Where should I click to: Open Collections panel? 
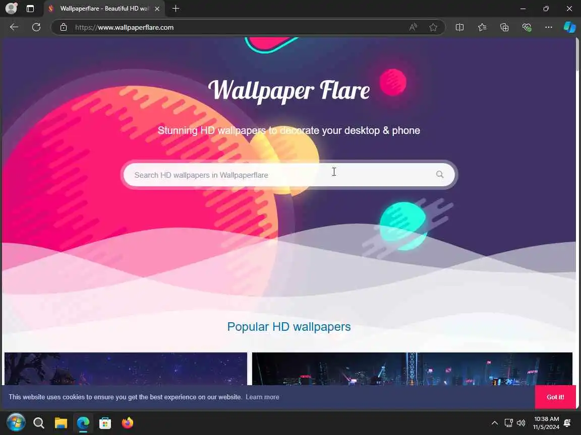(504, 27)
